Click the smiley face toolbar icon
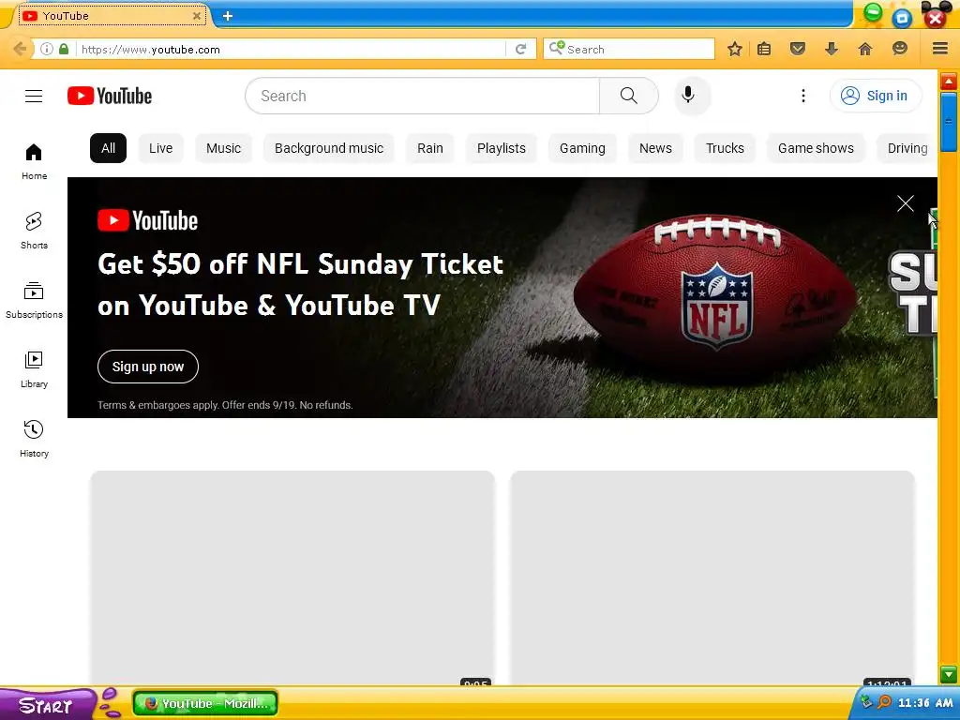 click(899, 49)
